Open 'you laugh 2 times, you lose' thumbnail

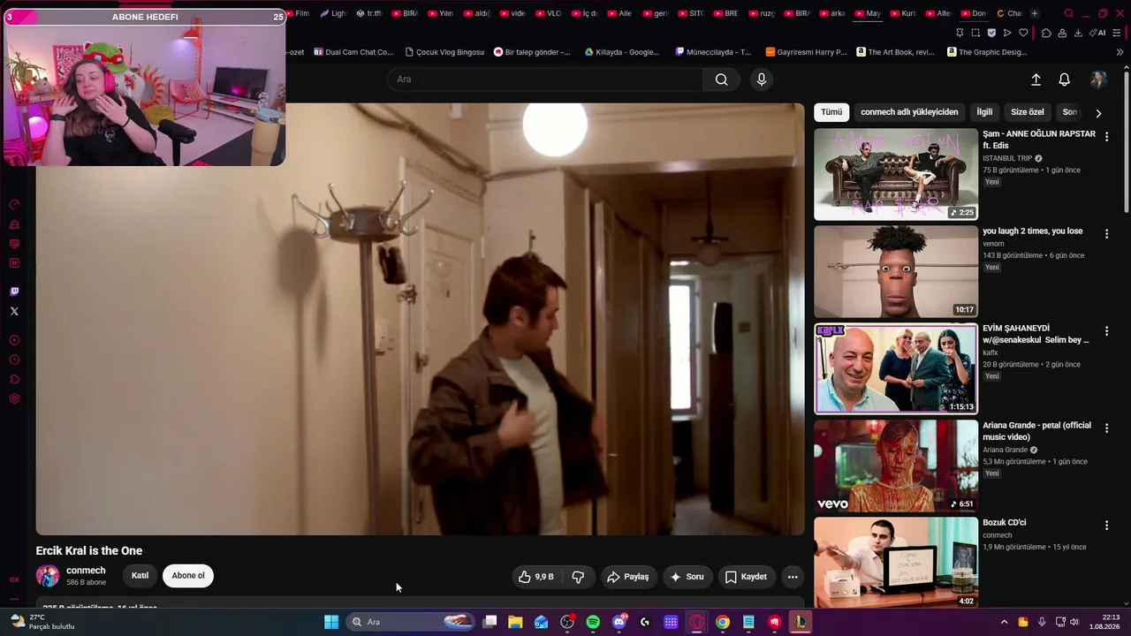(896, 271)
